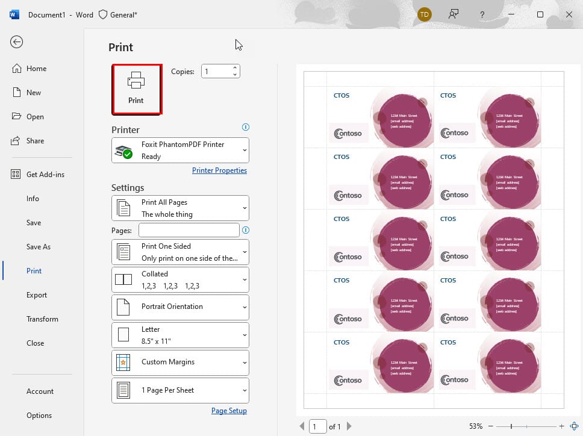Decrease copies with the down arrow
The height and width of the screenshot is (436, 583).
point(235,74)
